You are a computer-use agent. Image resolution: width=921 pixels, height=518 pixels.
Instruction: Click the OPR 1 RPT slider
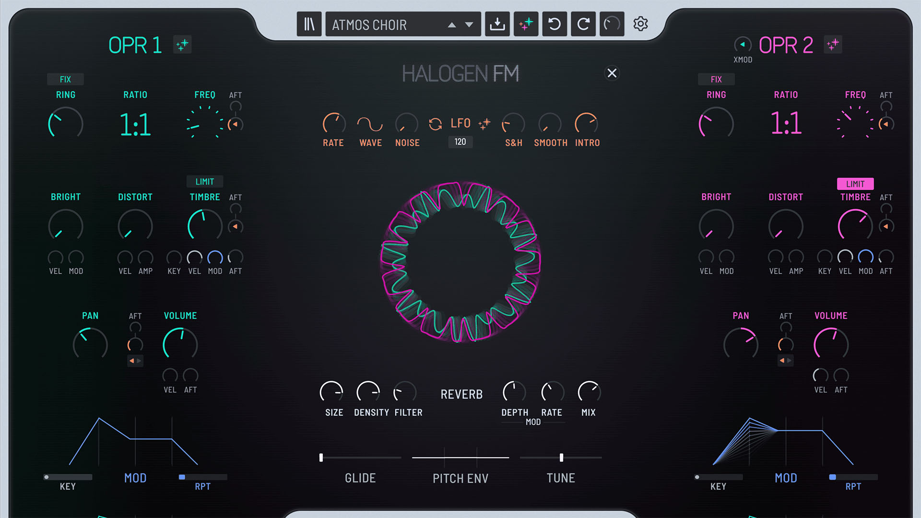pos(202,477)
